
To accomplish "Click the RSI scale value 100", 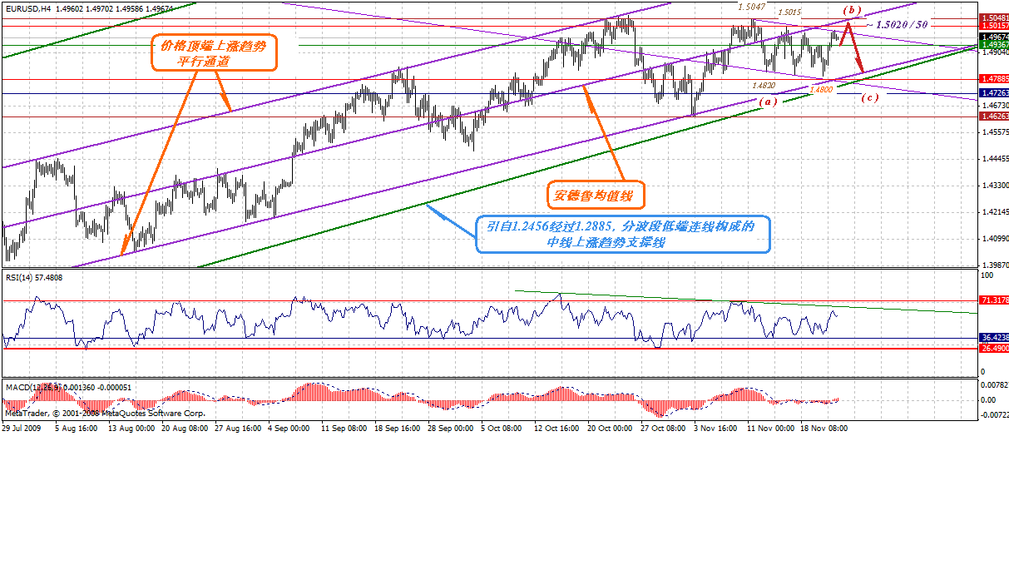I will pyautogui.click(x=987, y=274).
